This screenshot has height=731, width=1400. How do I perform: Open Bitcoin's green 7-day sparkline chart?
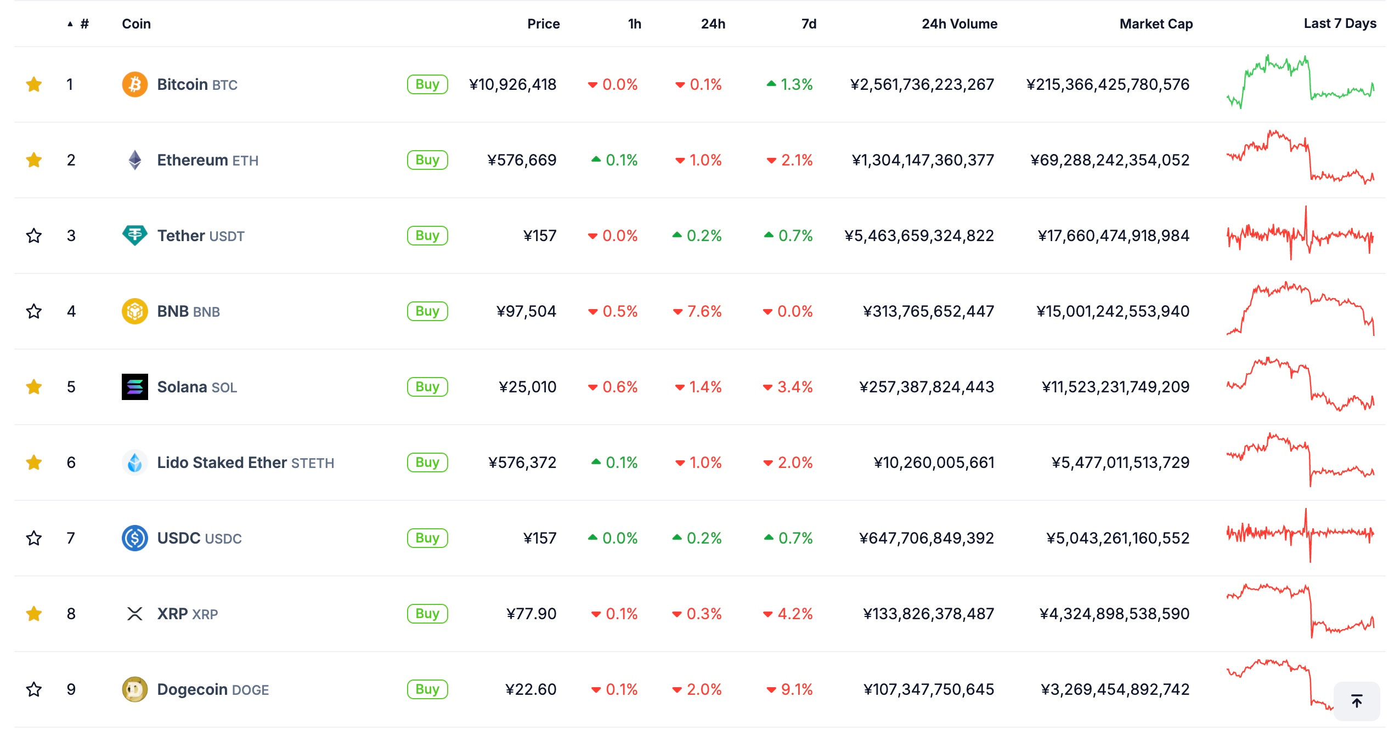(1300, 82)
